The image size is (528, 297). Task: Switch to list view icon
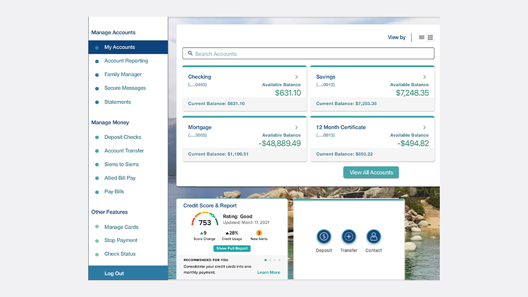pos(421,38)
